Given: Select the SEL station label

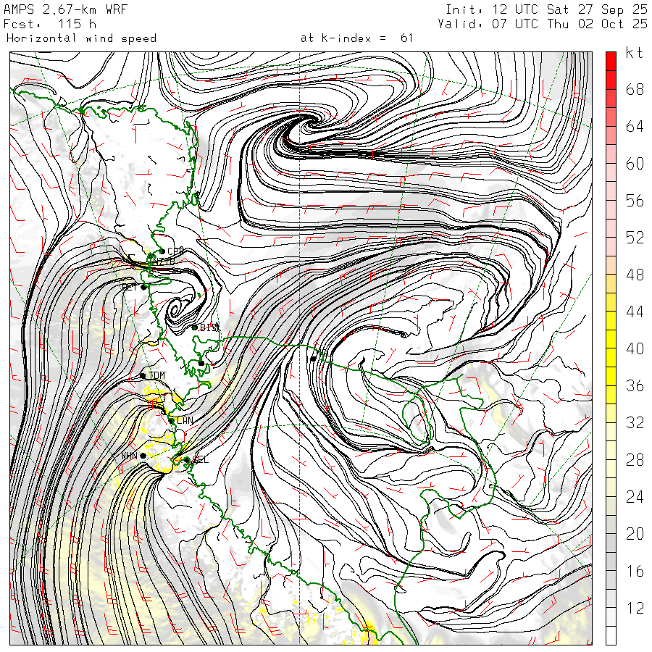Looking at the screenshot, I should [201, 460].
